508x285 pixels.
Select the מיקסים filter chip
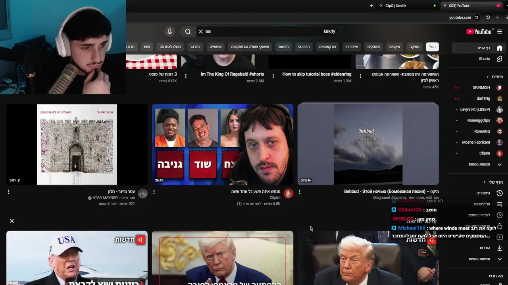(394, 47)
